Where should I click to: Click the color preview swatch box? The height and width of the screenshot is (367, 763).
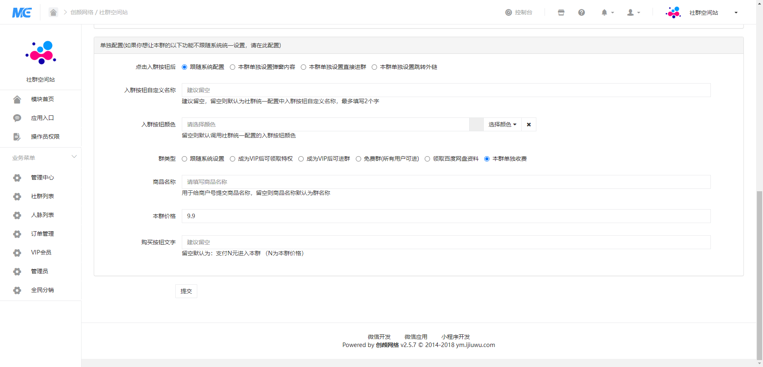[x=476, y=125]
